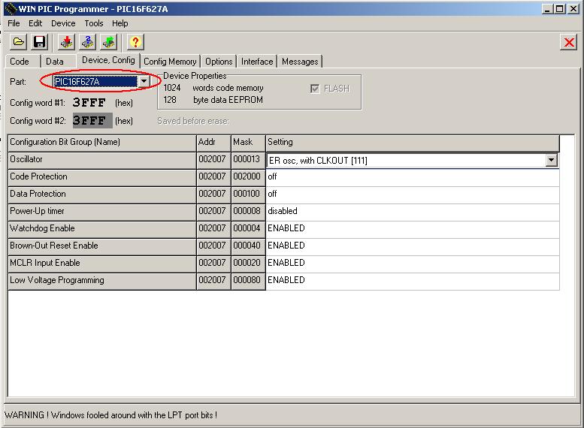Click the read device icon with green arrow

[109, 42]
